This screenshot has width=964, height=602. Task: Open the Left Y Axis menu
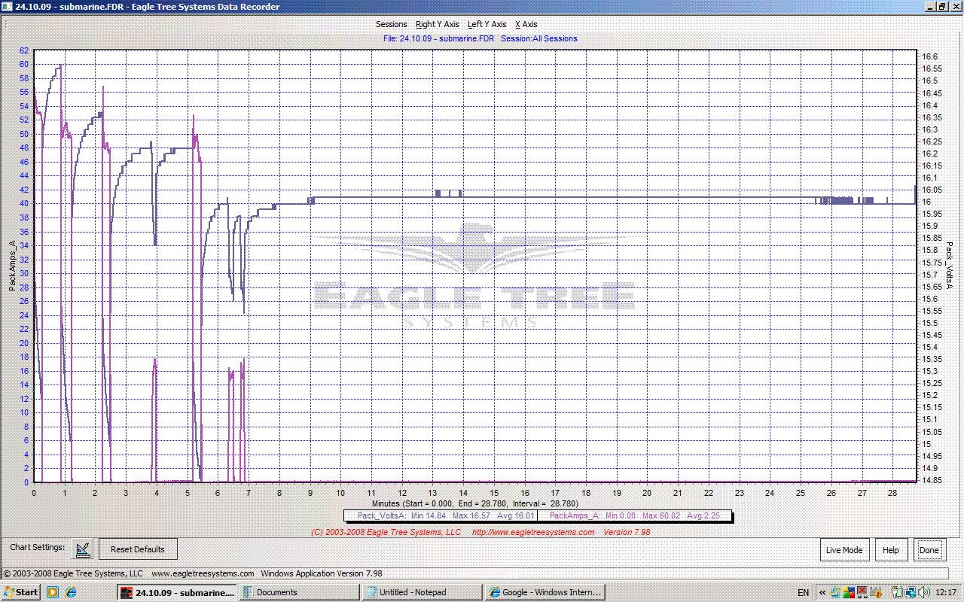tap(487, 24)
